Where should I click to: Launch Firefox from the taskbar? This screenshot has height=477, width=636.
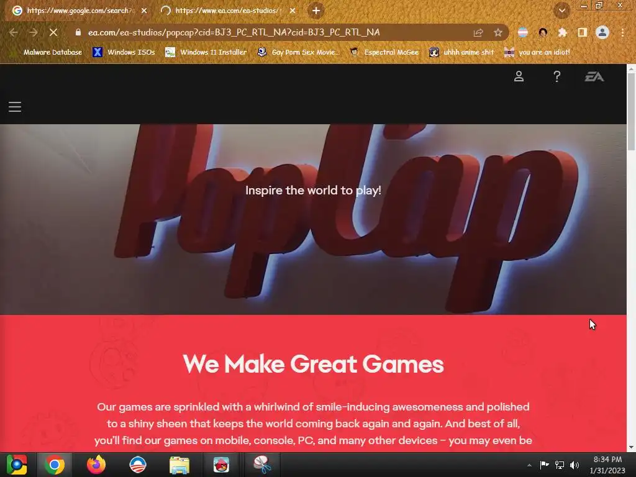click(96, 465)
